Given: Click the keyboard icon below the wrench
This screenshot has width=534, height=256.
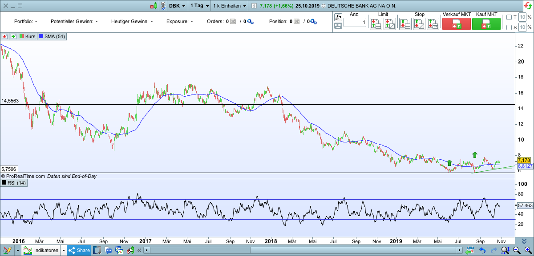Looking at the screenshot, I should click(338, 26).
